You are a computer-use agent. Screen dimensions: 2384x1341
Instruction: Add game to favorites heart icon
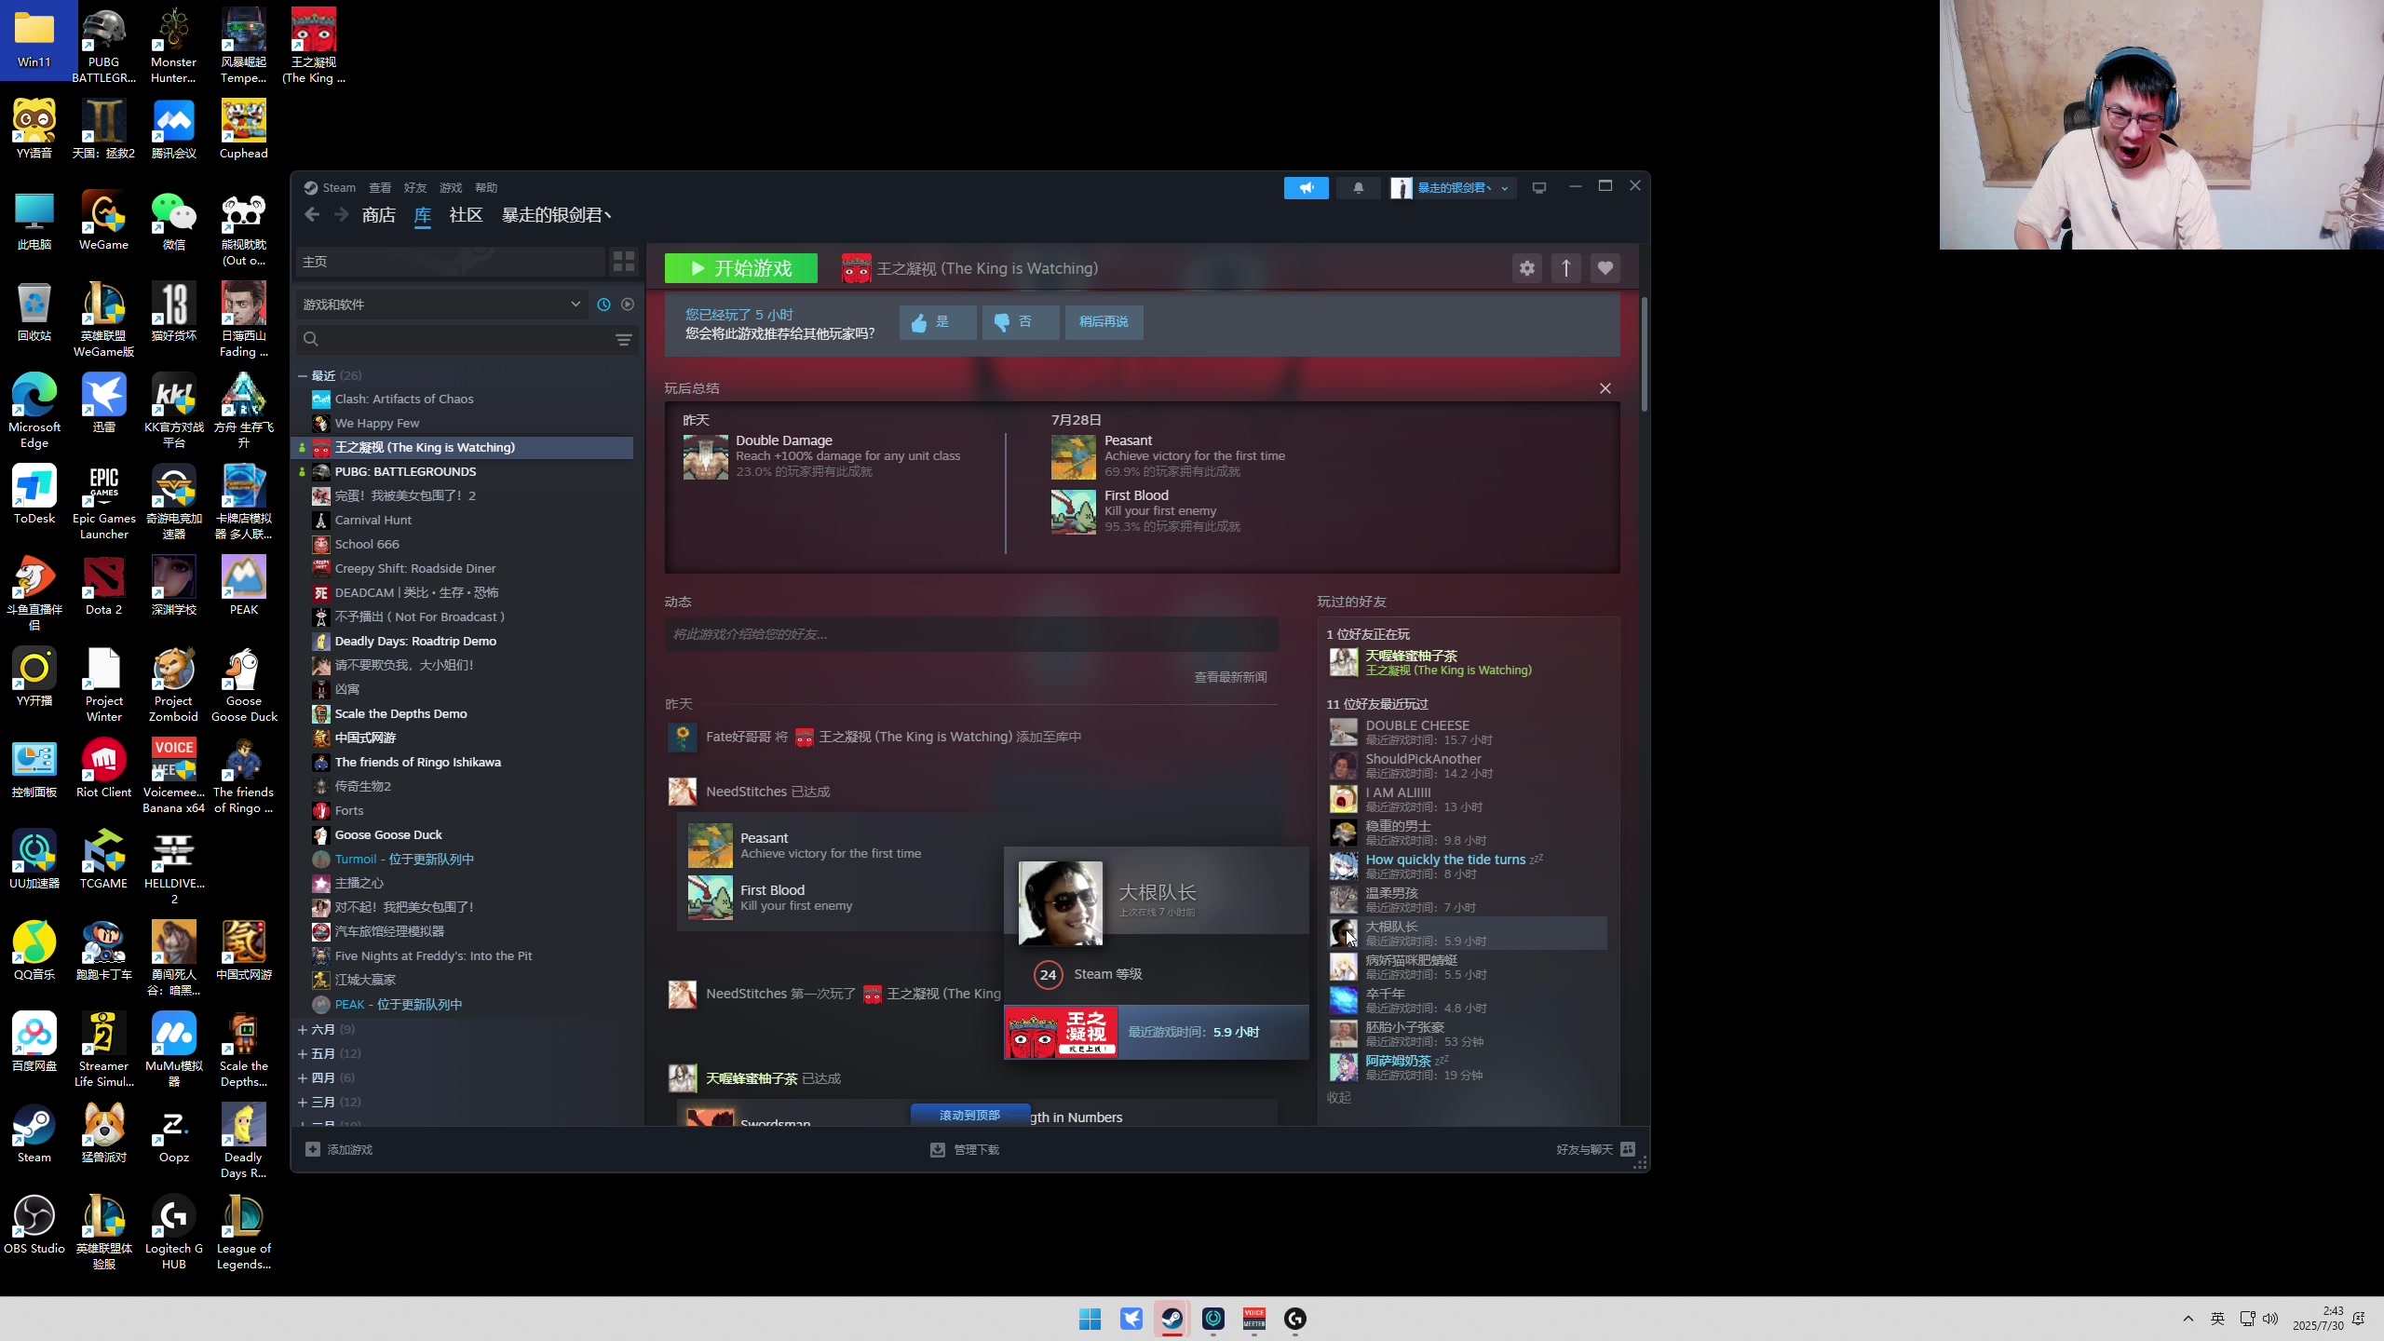(x=1605, y=268)
